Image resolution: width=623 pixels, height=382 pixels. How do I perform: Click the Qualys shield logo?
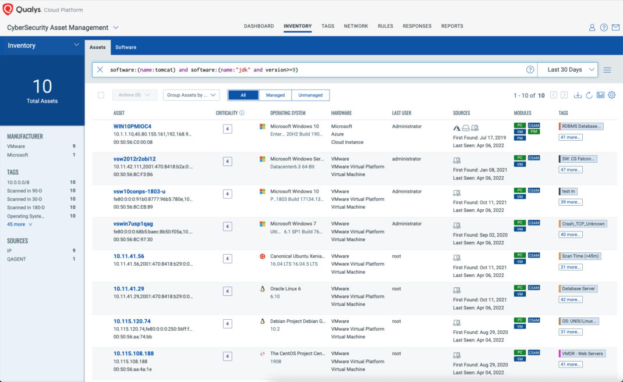click(x=8, y=9)
